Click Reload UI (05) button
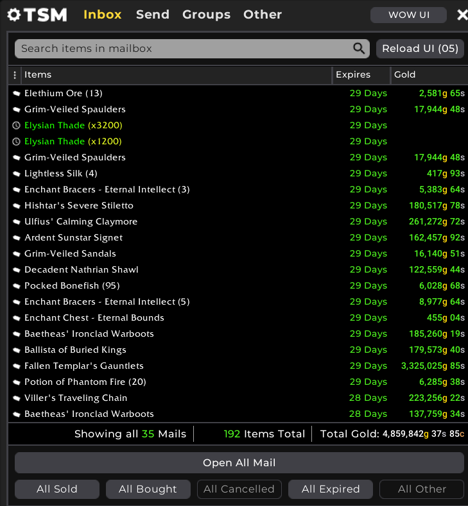The width and height of the screenshot is (468, 506). coord(420,49)
